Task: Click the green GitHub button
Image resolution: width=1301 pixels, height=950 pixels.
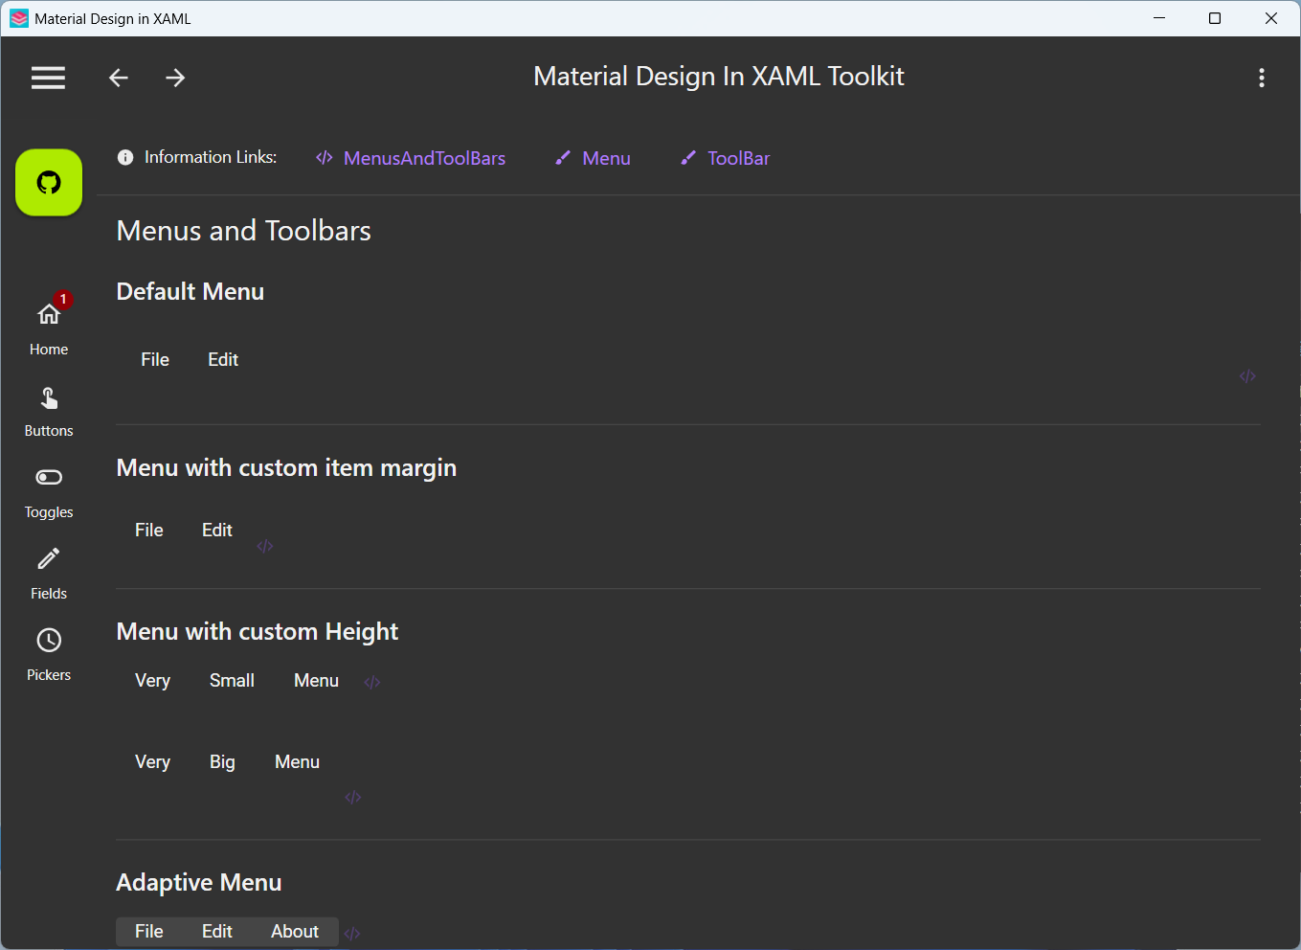Action: pyautogui.click(x=49, y=182)
